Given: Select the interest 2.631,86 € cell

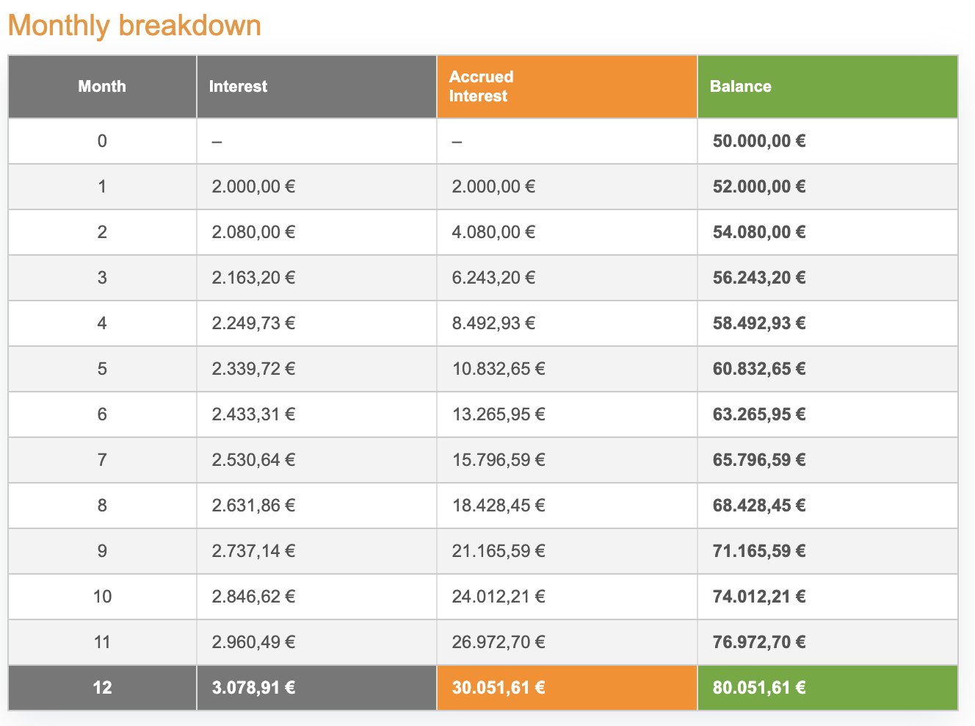Looking at the screenshot, I should click(x=253, y=506).
